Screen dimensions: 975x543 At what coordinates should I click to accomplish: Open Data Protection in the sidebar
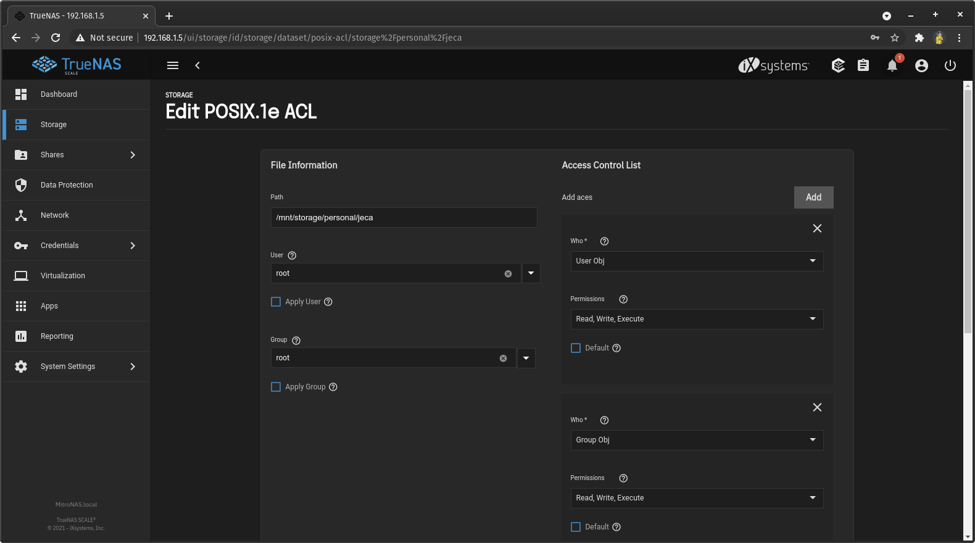pos(77,185)
